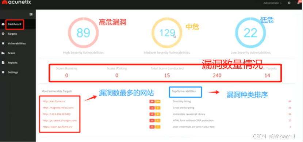Click count 88 beside Cross site scripting
Image resolution: width=303 pixels, height=142 pixels.
pyautogui.click(x=289, y=108)
